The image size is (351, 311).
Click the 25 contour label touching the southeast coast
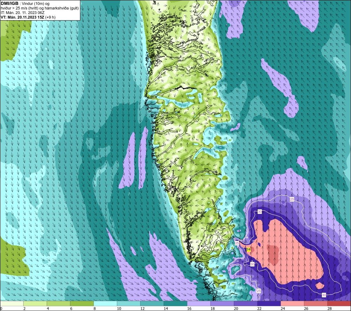coord(237,243)
